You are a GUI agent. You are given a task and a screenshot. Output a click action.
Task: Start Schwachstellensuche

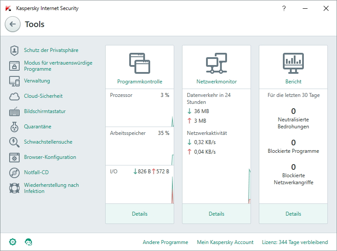(x=48, y=142)
